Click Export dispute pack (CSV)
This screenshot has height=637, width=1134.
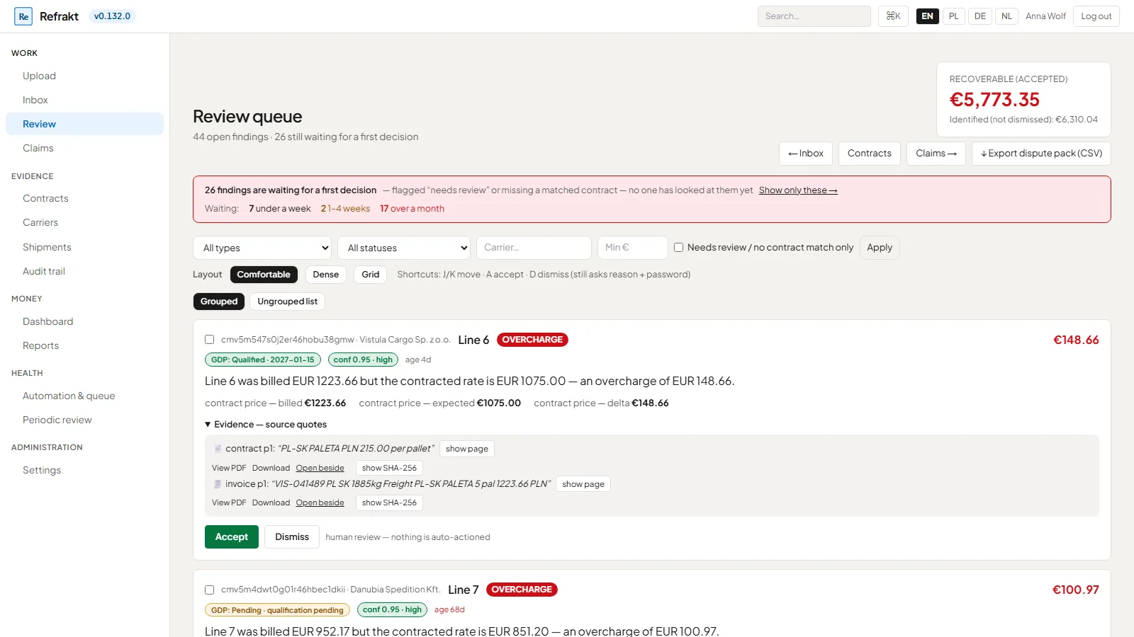coord(1041,154)
